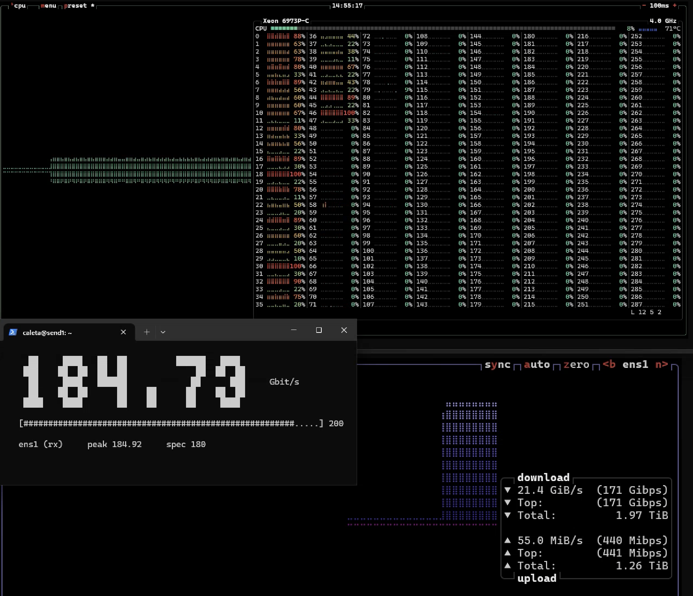693x596 pixels.
Task: Toggle sync in the network panel
Action: pyautogui.click(x=498, y=365)
